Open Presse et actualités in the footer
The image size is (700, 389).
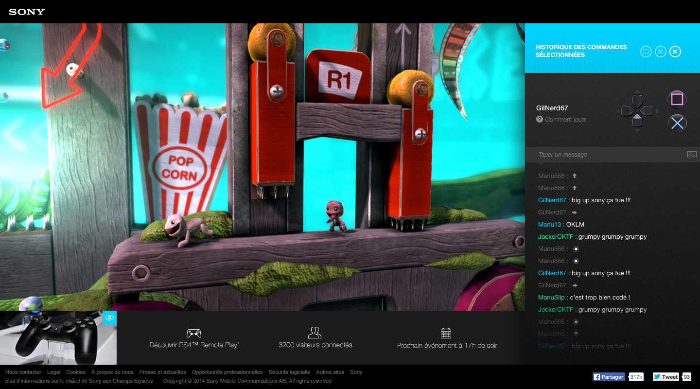tap(163, 372)
